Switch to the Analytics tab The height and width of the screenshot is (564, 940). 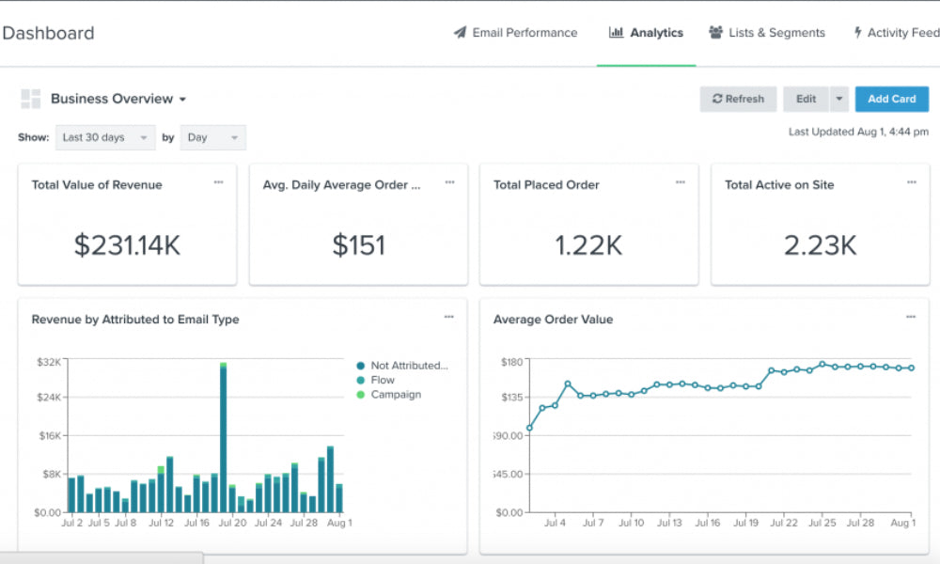pyautogui.click(x=647, y=32)
